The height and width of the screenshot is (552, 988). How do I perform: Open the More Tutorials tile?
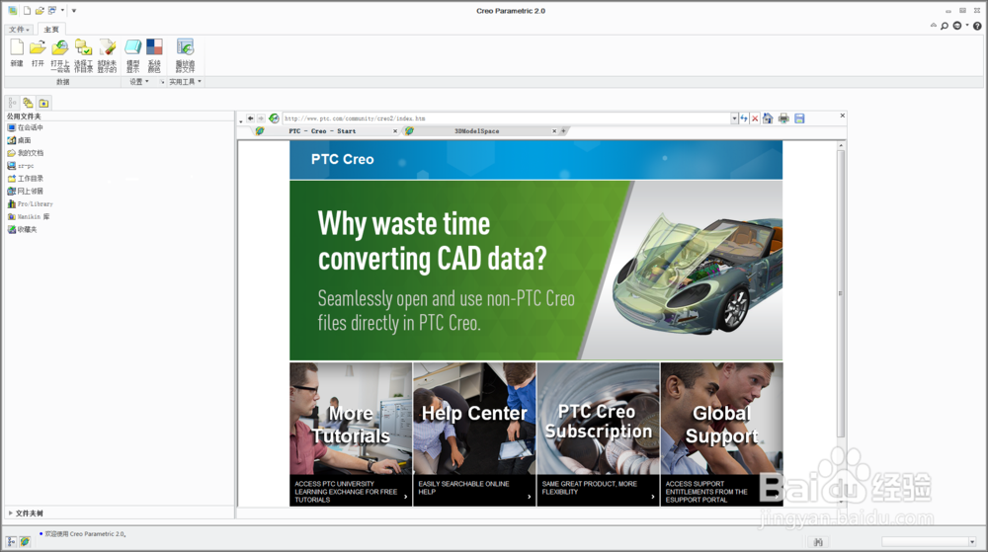(351, 434)
